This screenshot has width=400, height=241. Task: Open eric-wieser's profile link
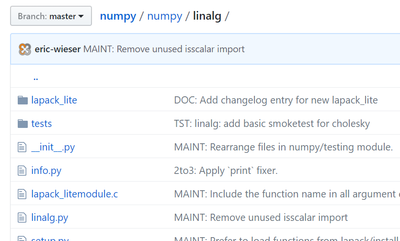57,49
